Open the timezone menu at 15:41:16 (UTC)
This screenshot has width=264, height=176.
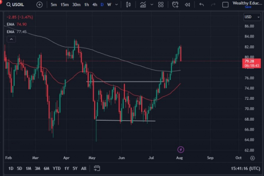coord(246,168)
